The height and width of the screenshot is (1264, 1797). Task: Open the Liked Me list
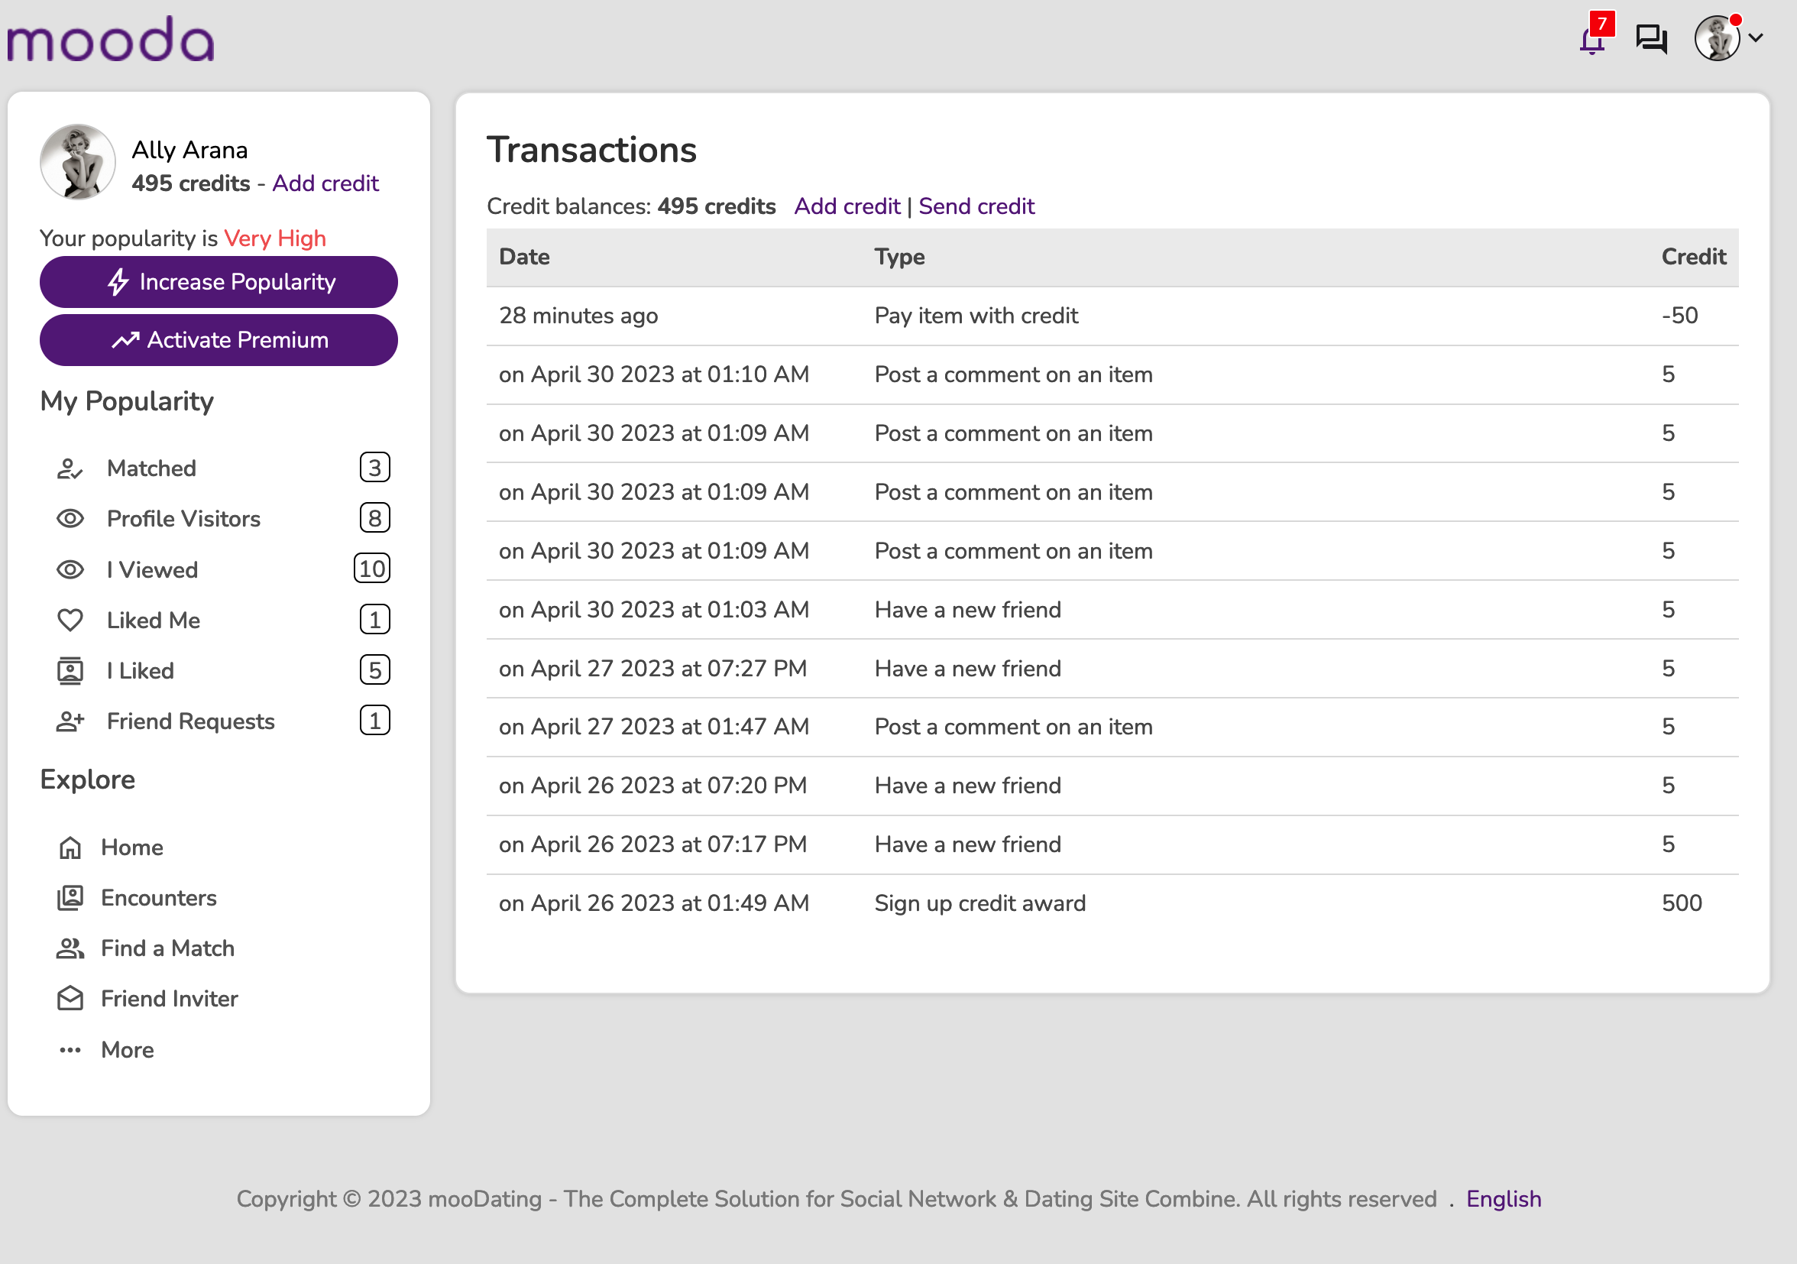154,620
